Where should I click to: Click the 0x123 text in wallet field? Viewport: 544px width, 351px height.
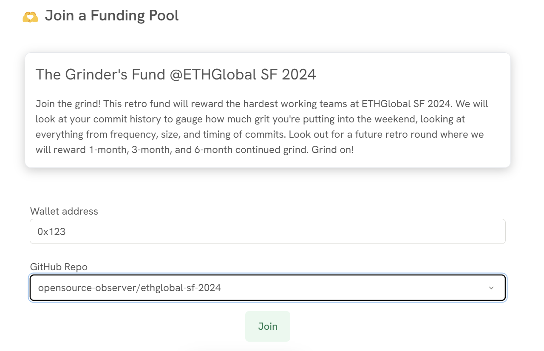[51, 232]
